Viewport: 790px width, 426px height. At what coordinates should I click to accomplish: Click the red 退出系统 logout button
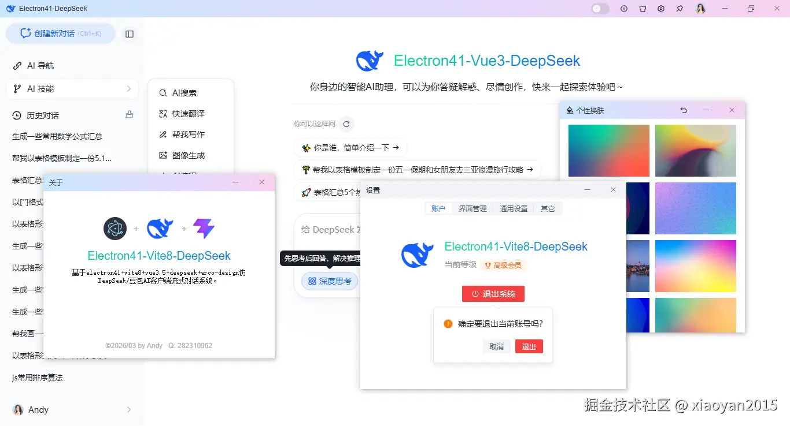point(493,294)
